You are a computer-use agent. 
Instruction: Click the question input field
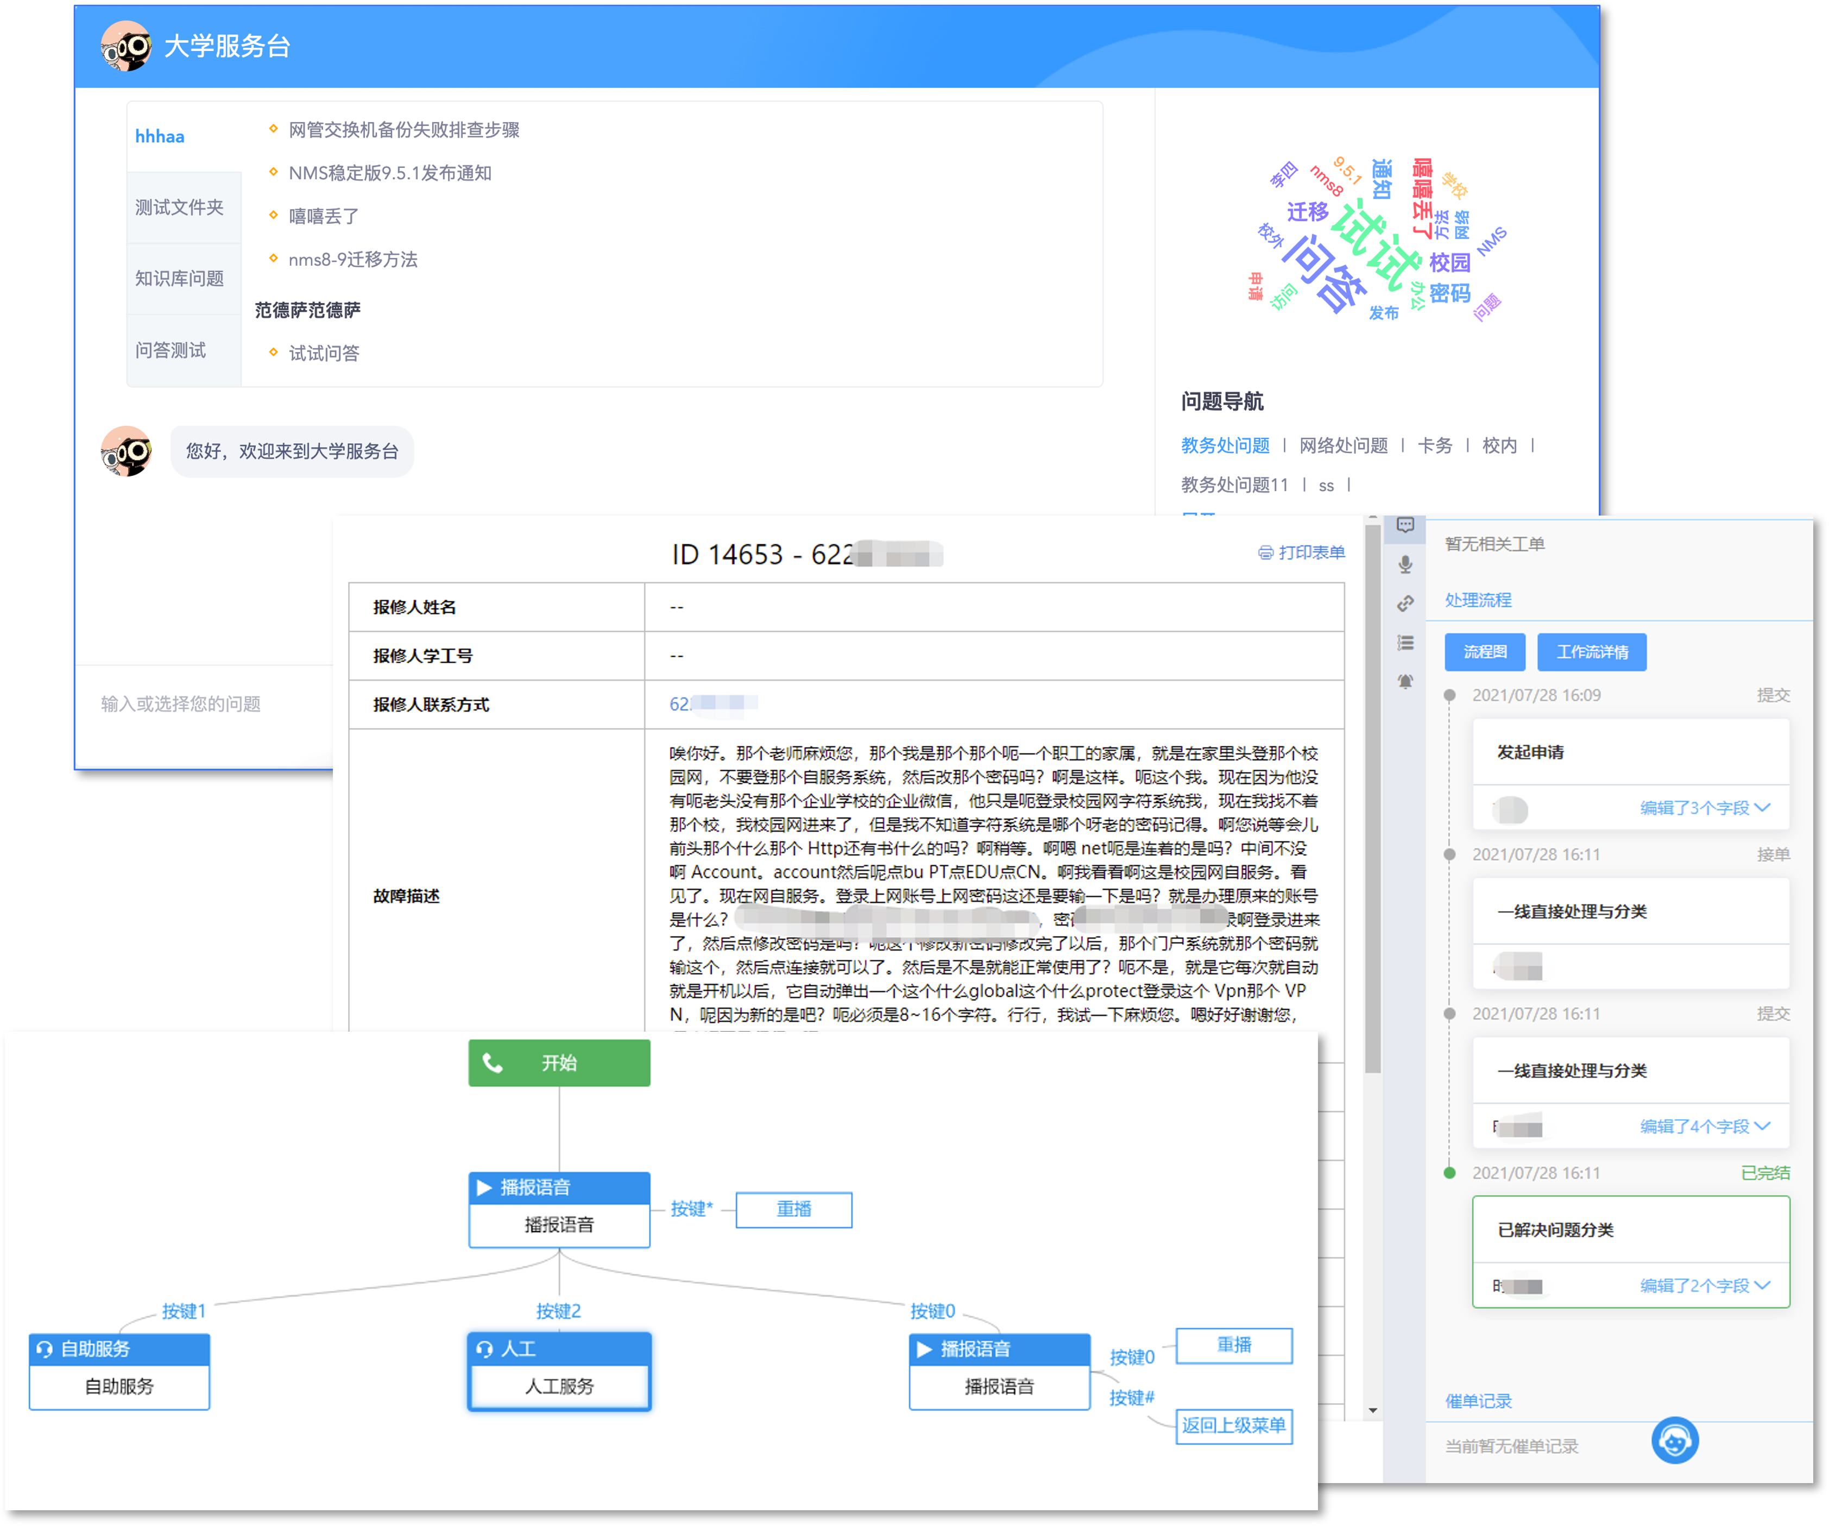coord(181,704)
